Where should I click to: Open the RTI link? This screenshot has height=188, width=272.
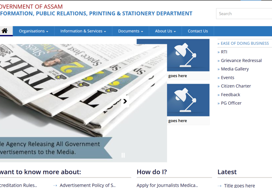(x=224, y=52)
